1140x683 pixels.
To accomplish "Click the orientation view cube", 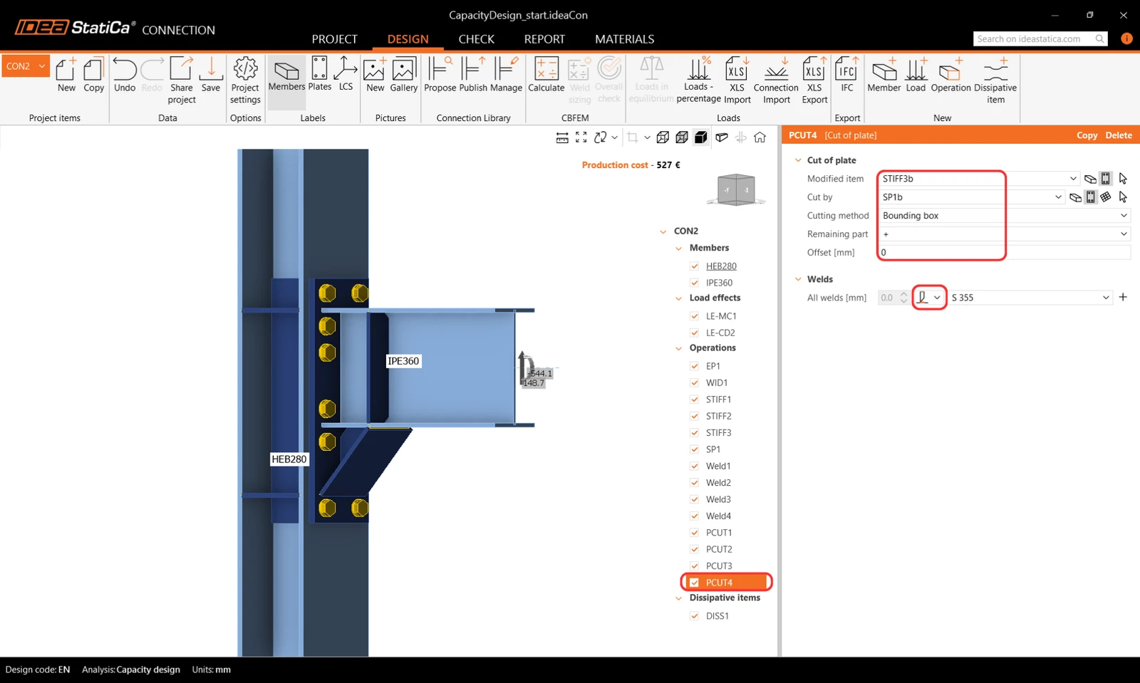I will point(736,189).
